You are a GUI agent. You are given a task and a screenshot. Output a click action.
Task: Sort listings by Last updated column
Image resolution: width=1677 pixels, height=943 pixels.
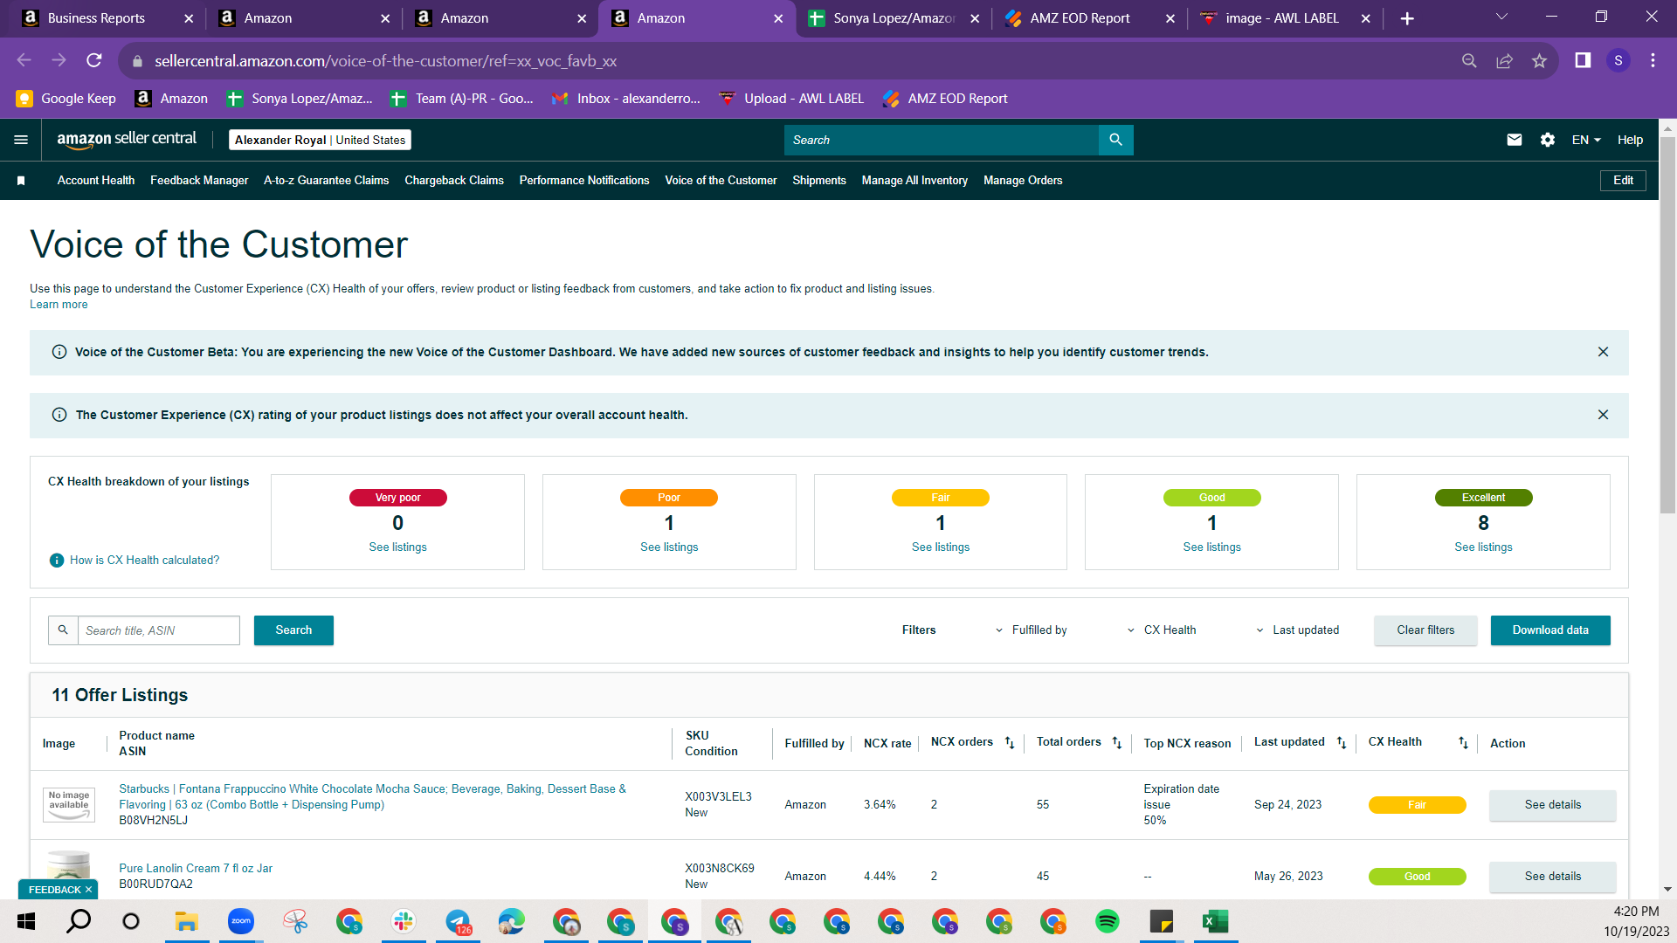point(1342,743)
